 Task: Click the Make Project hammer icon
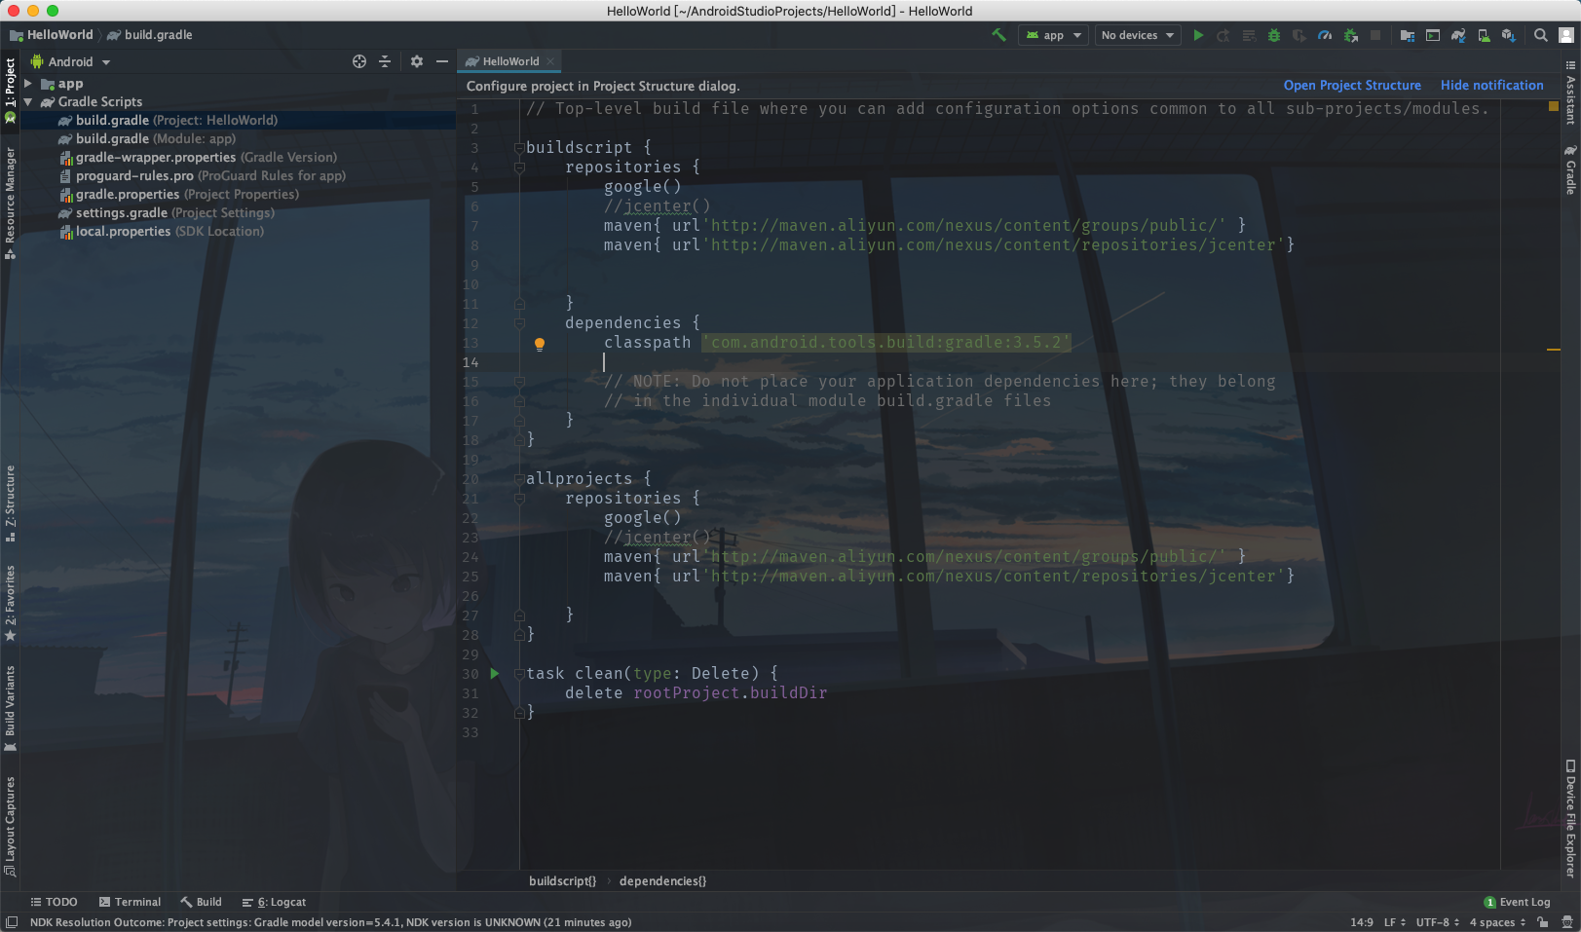tap(998, 35)
